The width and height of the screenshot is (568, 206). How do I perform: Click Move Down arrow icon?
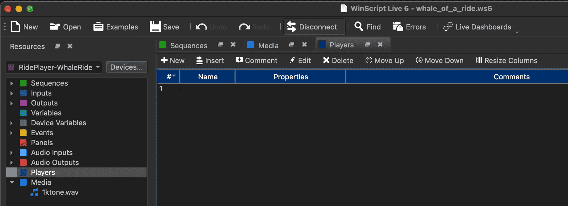419,60
